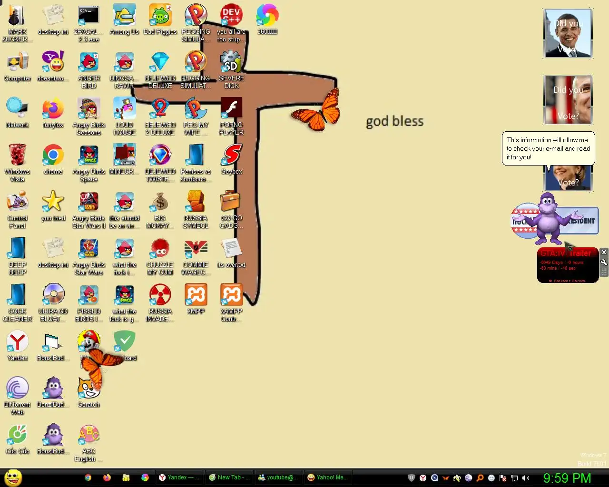Open the RUSSIA INVADE radiation icon
This screenshot has width=609, height=487.
click(x=160, y=303)
